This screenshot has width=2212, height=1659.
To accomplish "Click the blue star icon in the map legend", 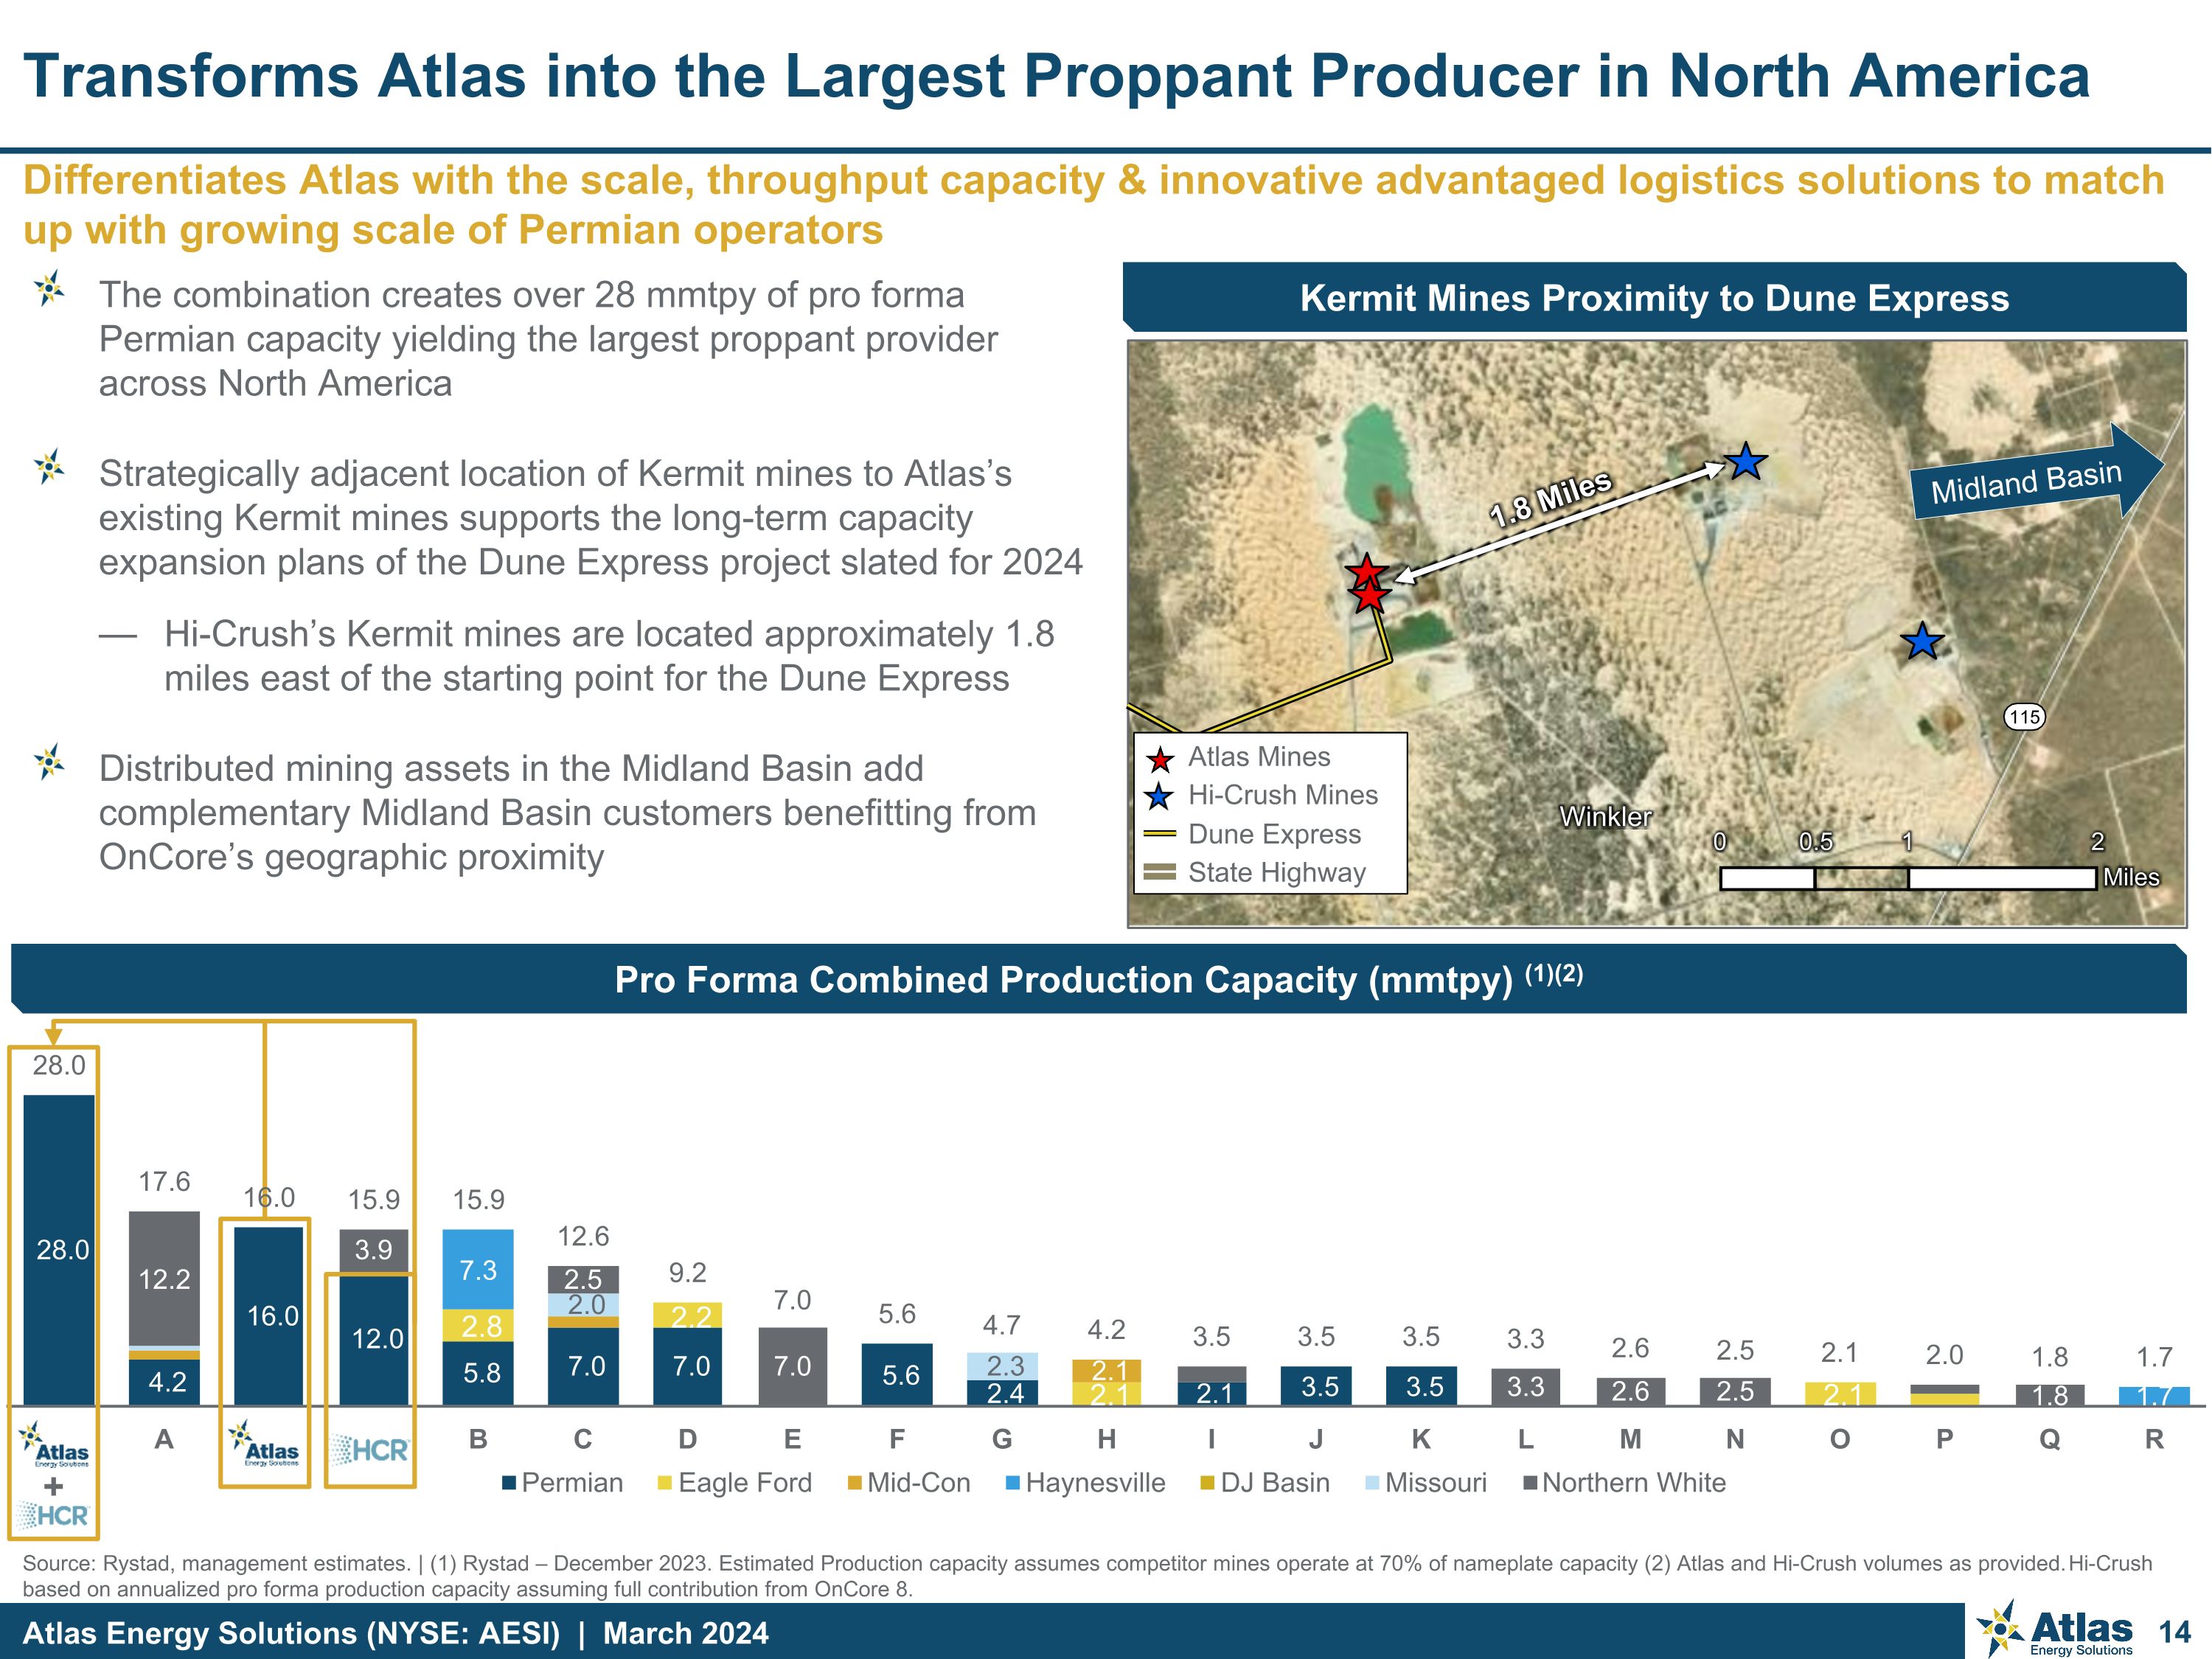I will [1160, 797].
